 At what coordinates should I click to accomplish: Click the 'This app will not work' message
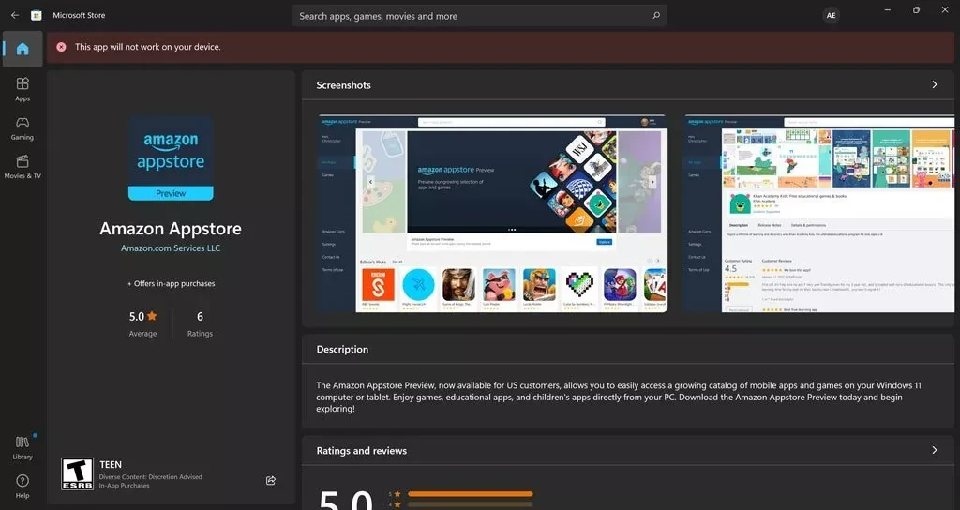[x=147, y=47]
